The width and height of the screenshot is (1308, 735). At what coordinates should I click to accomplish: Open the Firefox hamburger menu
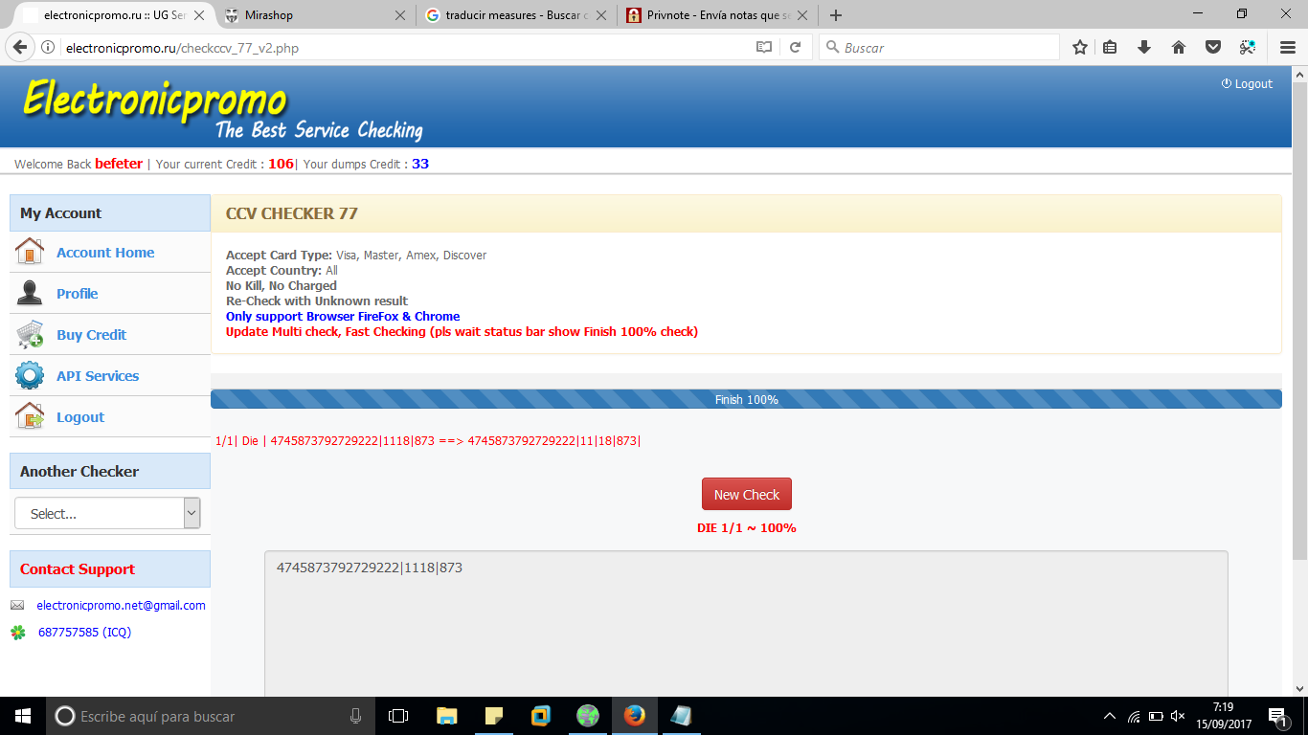[1288, 47]
